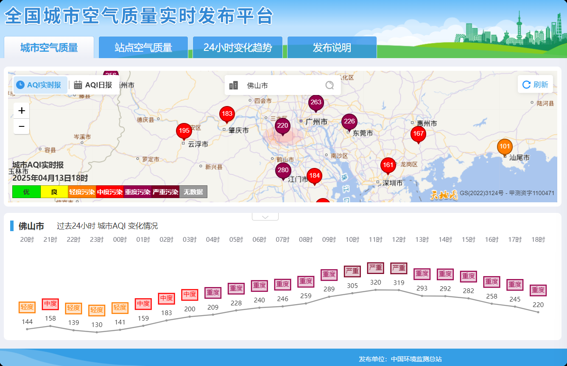Click the AQI 226 marker at 东莞市
The image size is (567, 366).
(349, 122)
